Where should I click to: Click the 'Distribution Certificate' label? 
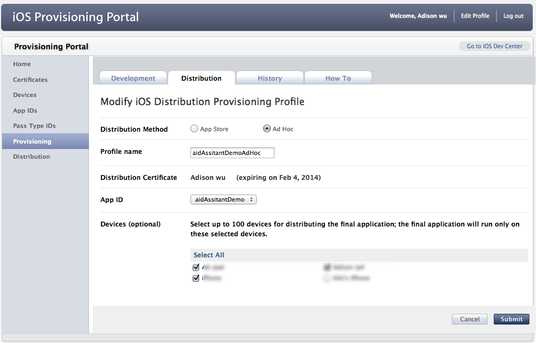(x=139, y=178)
